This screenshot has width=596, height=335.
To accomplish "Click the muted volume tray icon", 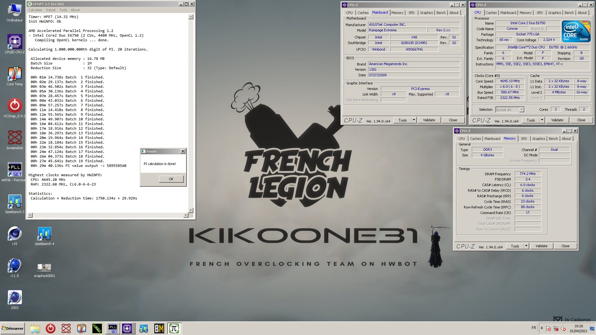I will (x=563, y=328).
